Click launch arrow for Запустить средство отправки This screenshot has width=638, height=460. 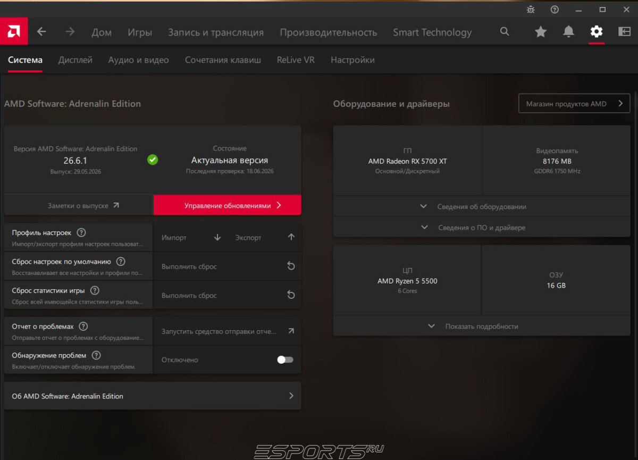(x=291, y=331)
